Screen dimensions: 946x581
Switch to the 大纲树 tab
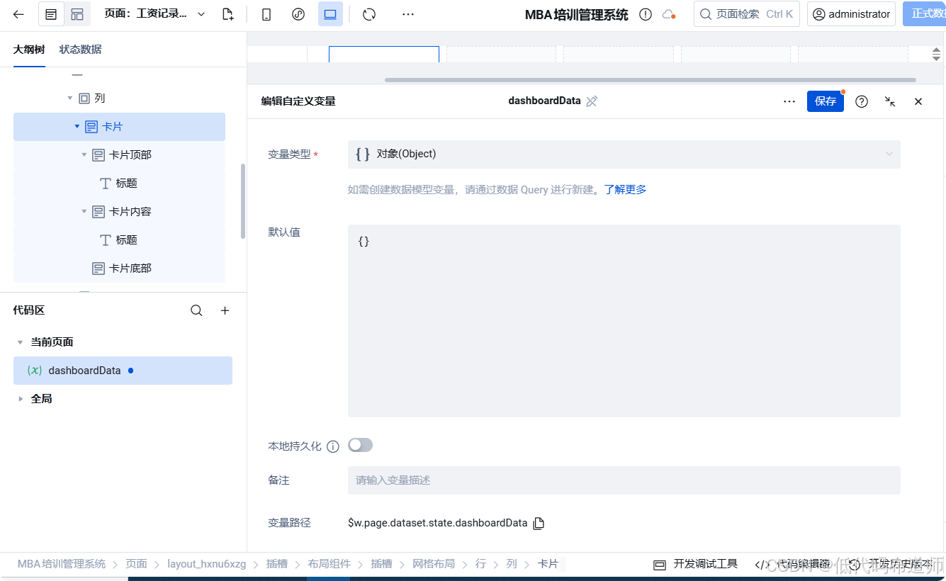29,49
